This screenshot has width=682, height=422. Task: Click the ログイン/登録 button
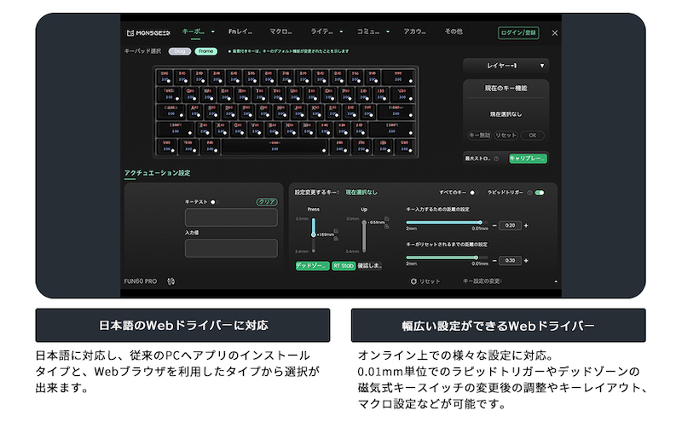click(x=517, y=32)
